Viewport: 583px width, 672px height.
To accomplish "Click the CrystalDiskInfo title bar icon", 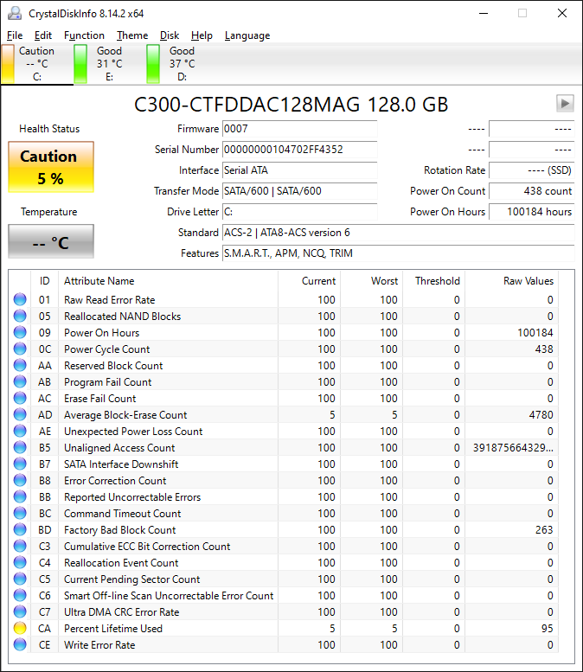I will 15,13.
